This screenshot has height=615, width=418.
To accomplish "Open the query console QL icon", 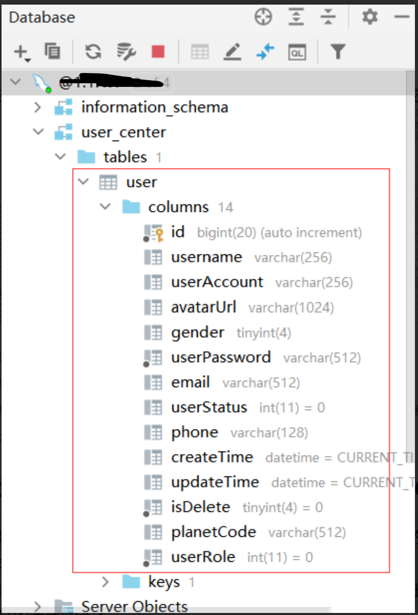I will (x=297, y=52).
